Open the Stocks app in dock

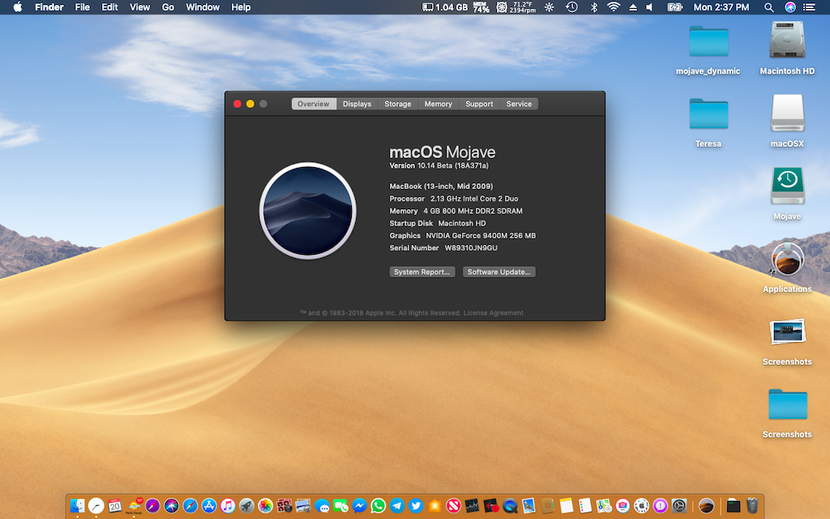473,506
